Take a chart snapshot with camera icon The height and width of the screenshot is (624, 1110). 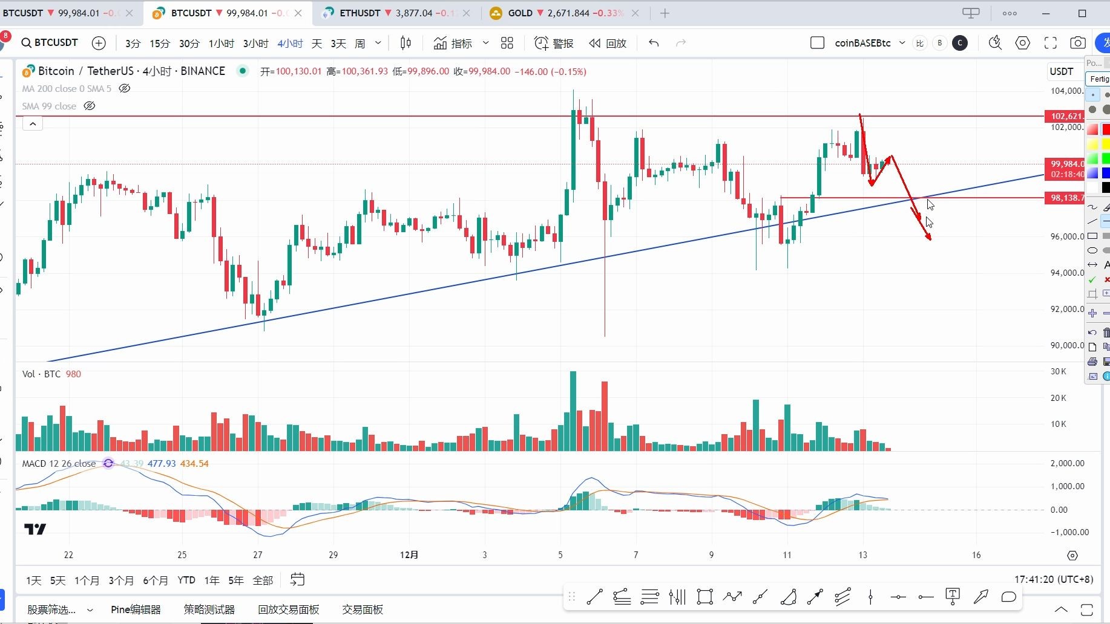1078,43
